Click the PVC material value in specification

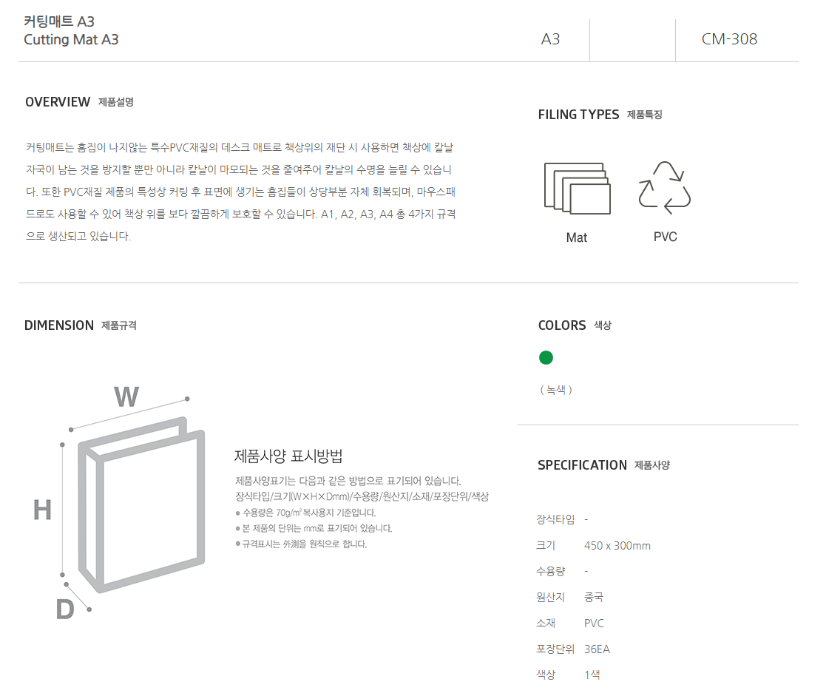594,623
